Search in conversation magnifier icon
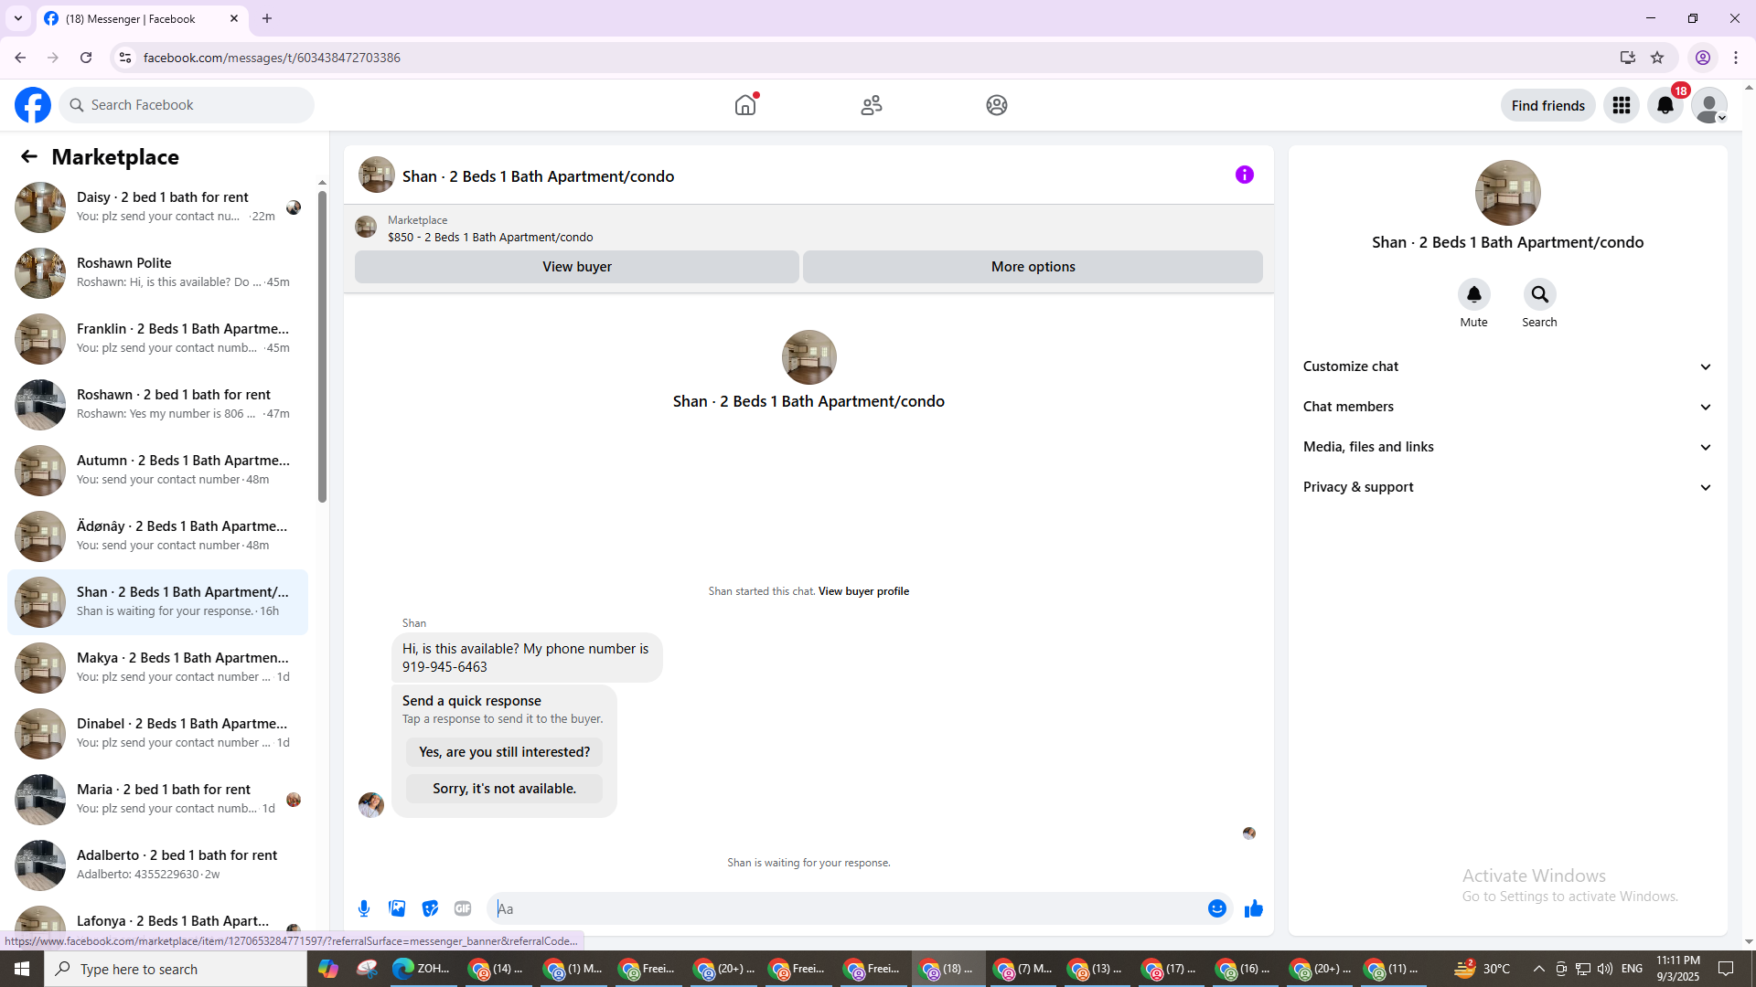The width and height of the screenshot is (1756, 987). pos(1539,294)
